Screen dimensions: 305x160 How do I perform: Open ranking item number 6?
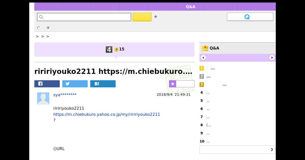pos(208,109)
